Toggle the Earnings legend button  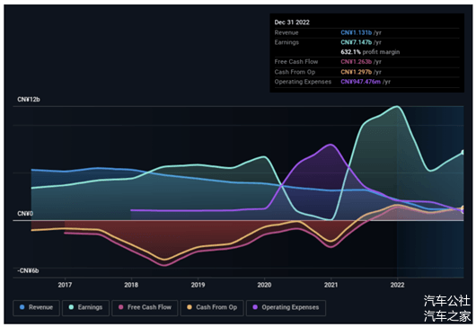(x=85, y=307)
